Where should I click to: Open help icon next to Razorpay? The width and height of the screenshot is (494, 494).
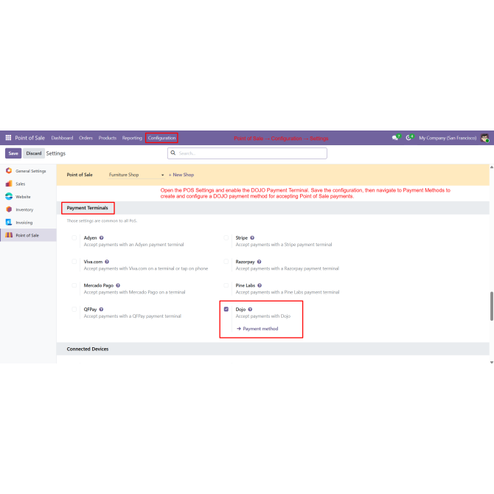coord(260,262)
